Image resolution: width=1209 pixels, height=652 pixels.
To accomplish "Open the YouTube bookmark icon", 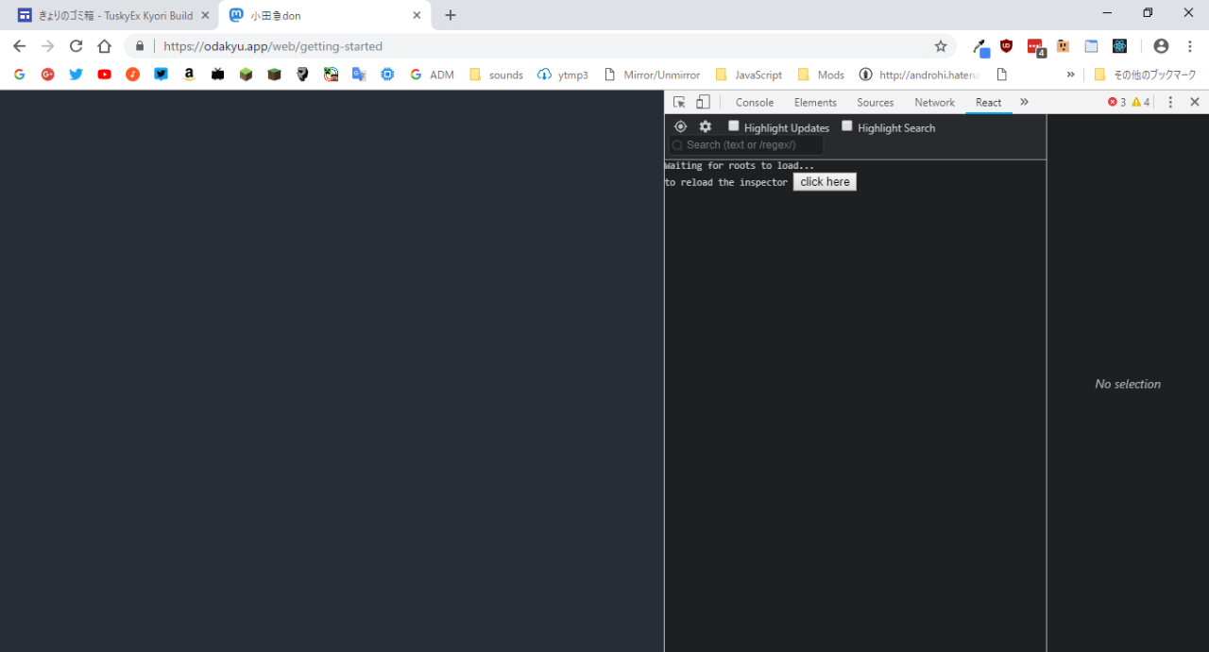I will [x=104, y=75].
